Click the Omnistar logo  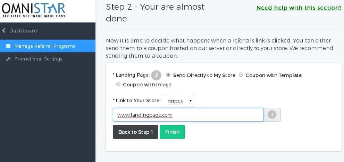34,10
